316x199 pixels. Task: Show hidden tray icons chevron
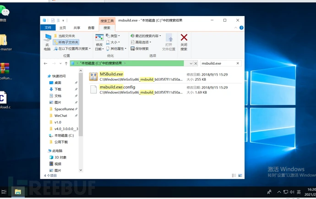tap(279, 192)
